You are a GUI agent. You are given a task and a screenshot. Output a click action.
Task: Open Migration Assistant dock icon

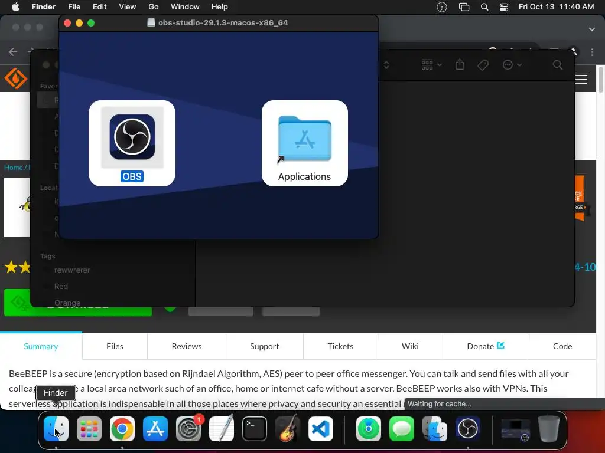(x=435, y=429)
